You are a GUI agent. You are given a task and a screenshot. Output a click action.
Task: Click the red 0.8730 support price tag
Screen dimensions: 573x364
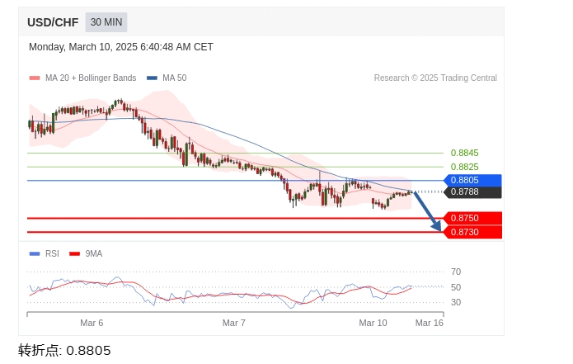(472, 232)
